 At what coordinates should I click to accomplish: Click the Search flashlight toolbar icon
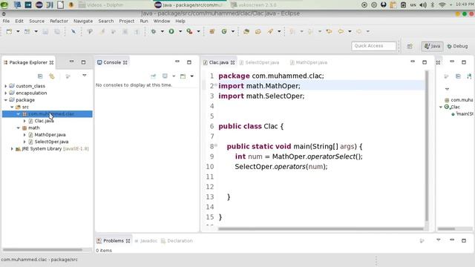(270, 31)
